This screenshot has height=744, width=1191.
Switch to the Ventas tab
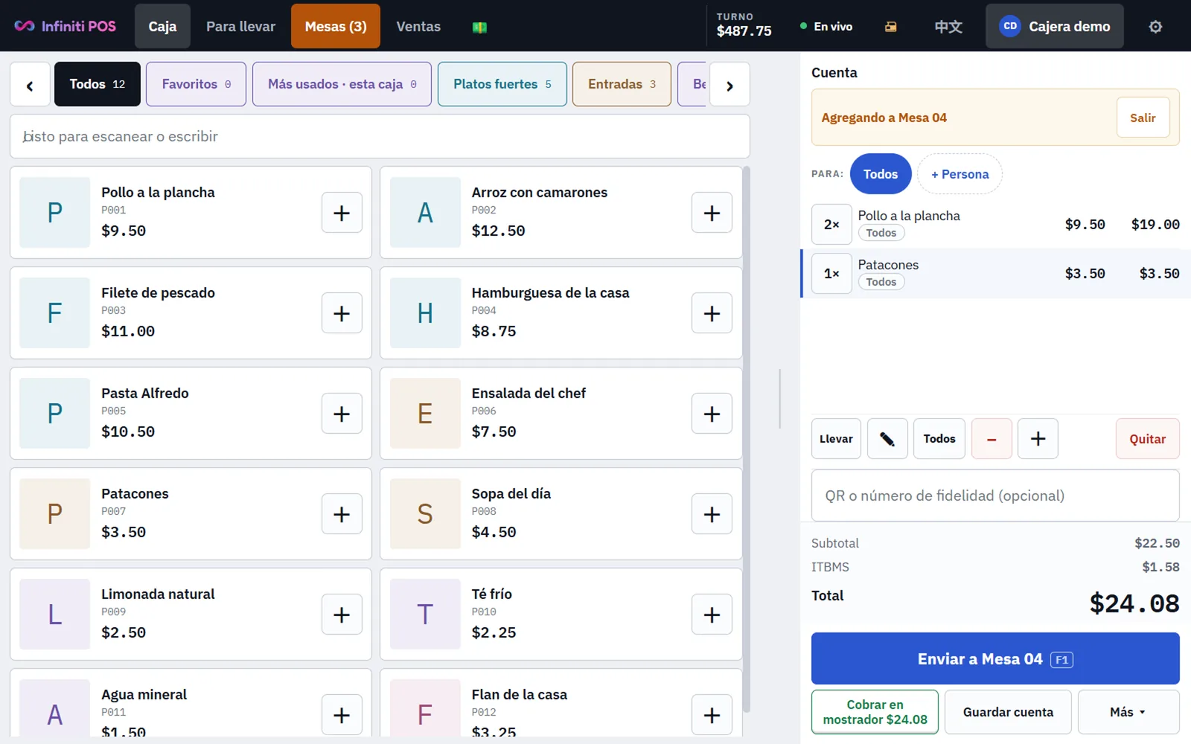click(418, 27)
